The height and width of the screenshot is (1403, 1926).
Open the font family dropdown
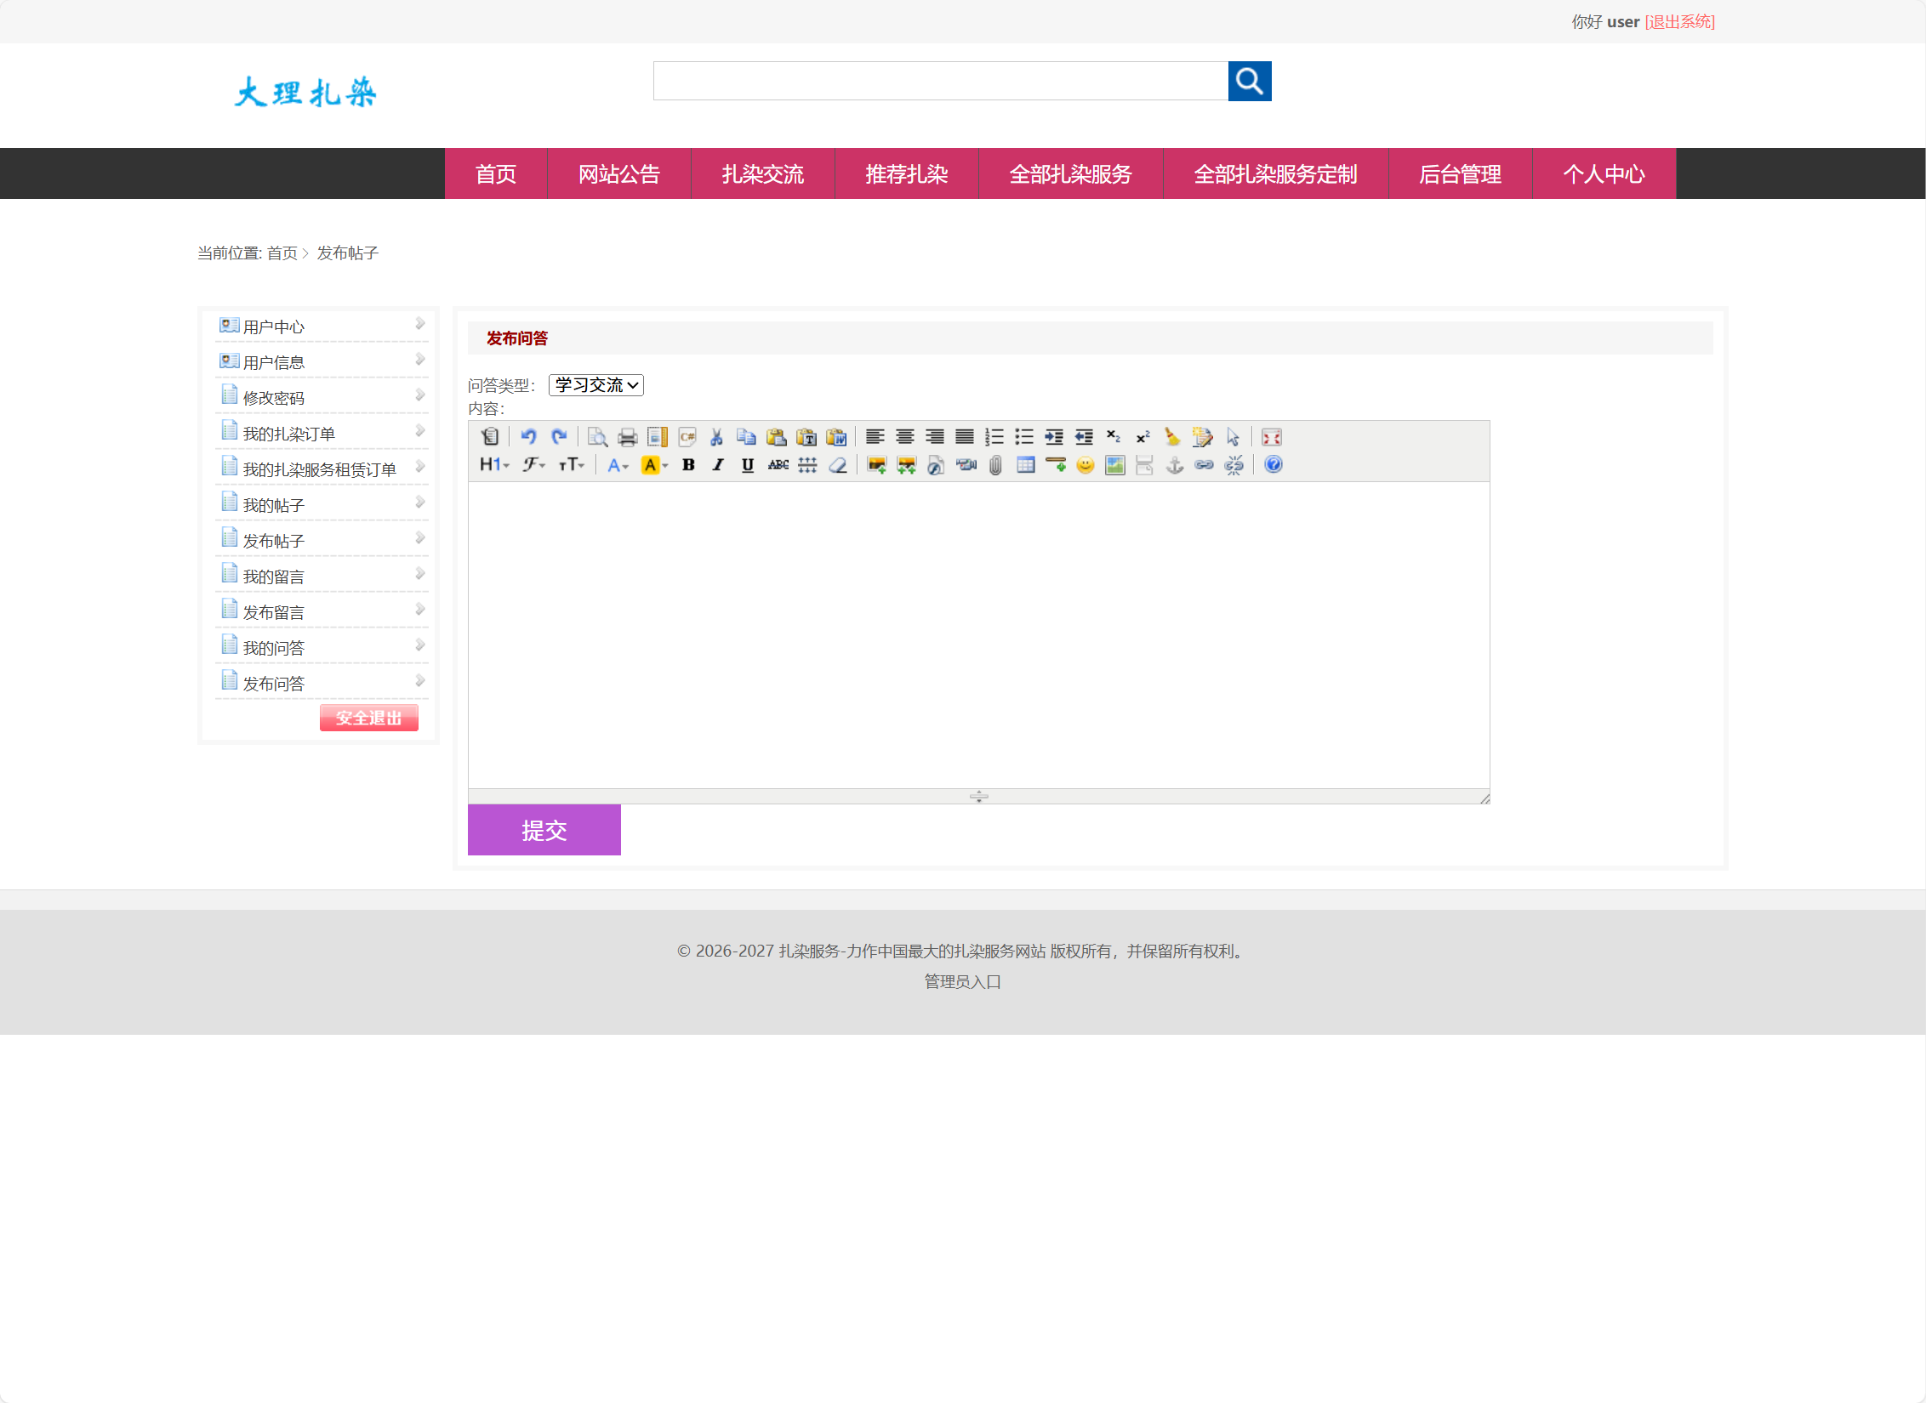pyautogui.click(x=533, y=465)
